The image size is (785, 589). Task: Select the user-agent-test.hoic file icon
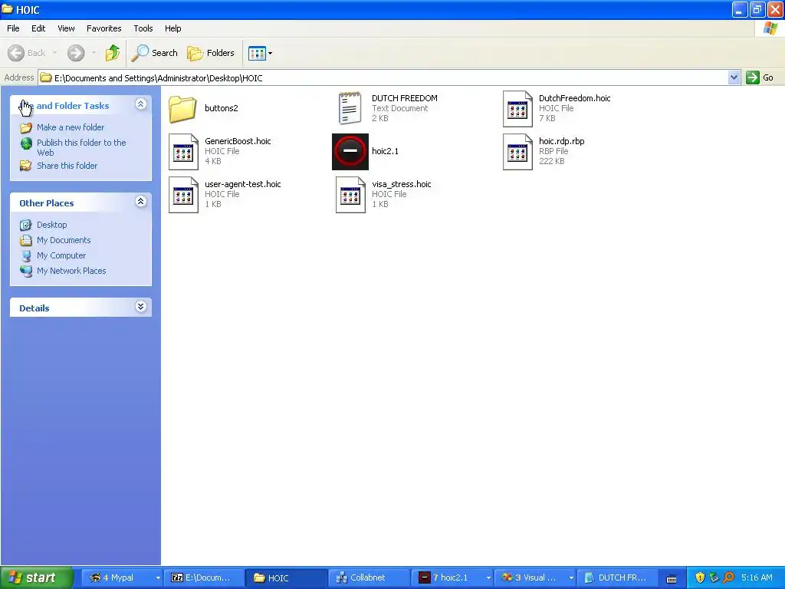click(x=183, y=195)
